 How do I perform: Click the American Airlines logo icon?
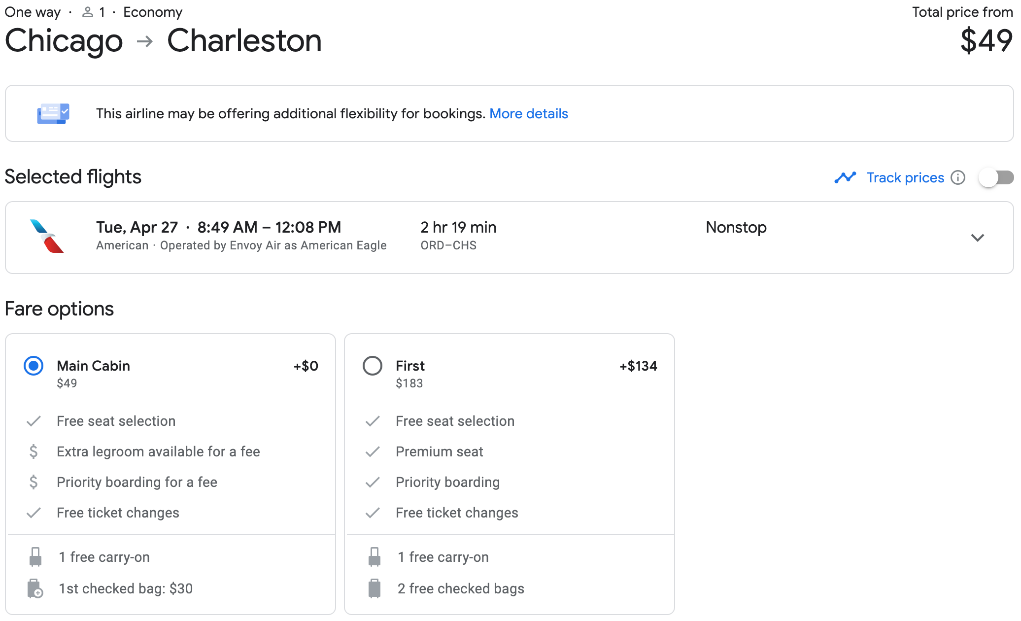47,237
